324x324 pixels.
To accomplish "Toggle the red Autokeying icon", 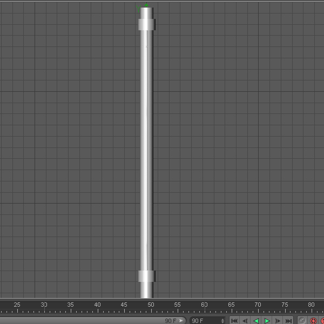I will [313, 321].
